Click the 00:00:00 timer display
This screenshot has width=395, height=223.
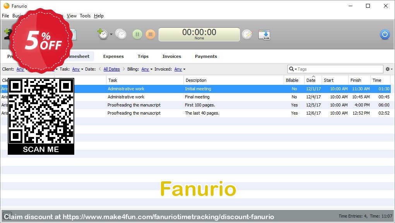click(199, 34)
